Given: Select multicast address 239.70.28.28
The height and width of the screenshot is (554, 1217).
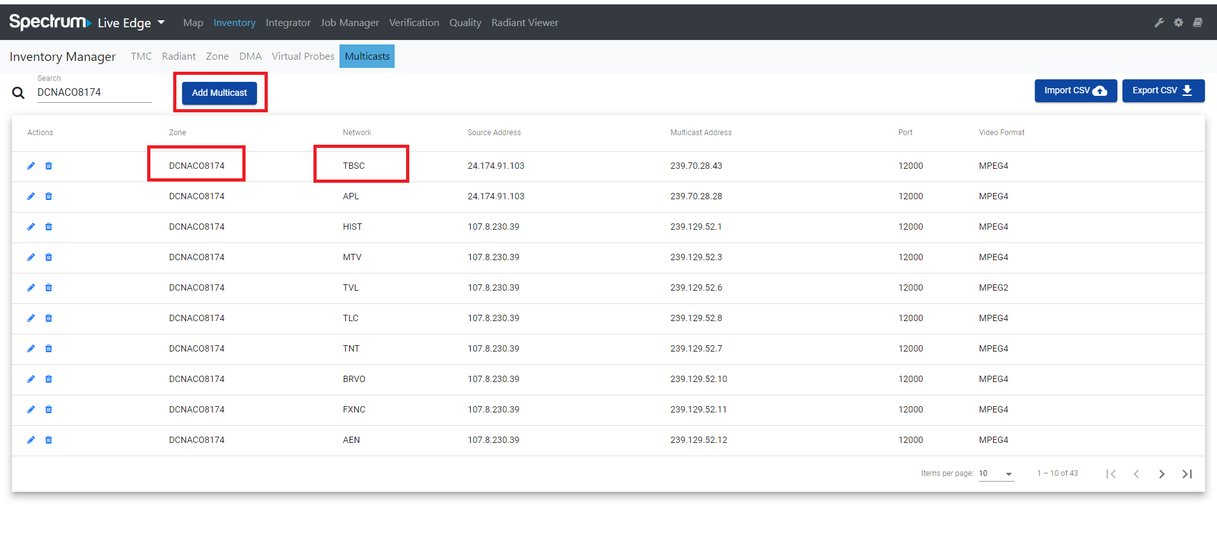Looking at the screenshot, I should 696,196.
